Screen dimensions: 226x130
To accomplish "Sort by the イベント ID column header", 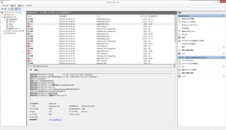I will tap(143, 16).
